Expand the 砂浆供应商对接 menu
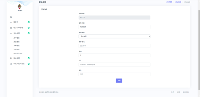This screenshot has width=200, height=97. pyautogui.click(x=20, y=64)
